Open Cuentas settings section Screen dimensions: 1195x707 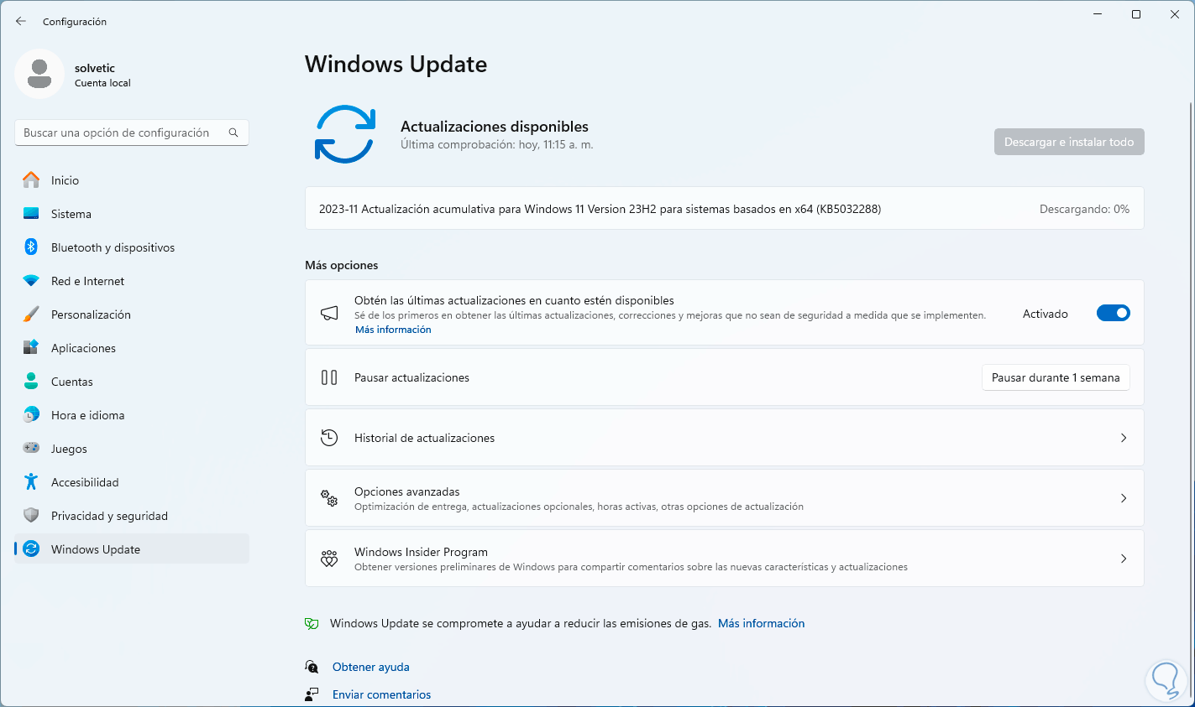click(x=132, y=382)
